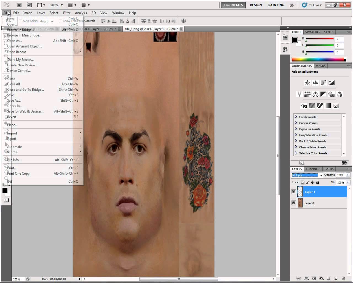Expand Exposure Presets

[296, 129]
